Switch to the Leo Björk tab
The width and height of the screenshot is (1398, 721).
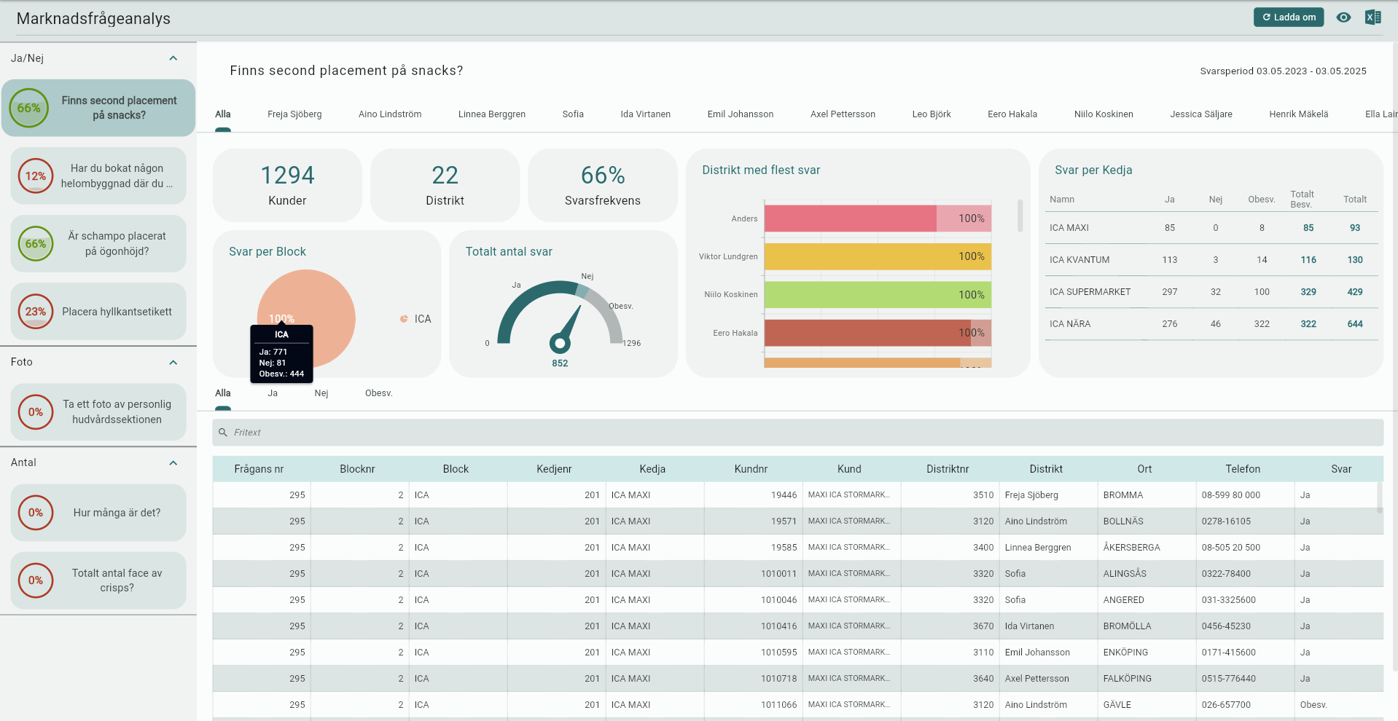click(932, 114)
